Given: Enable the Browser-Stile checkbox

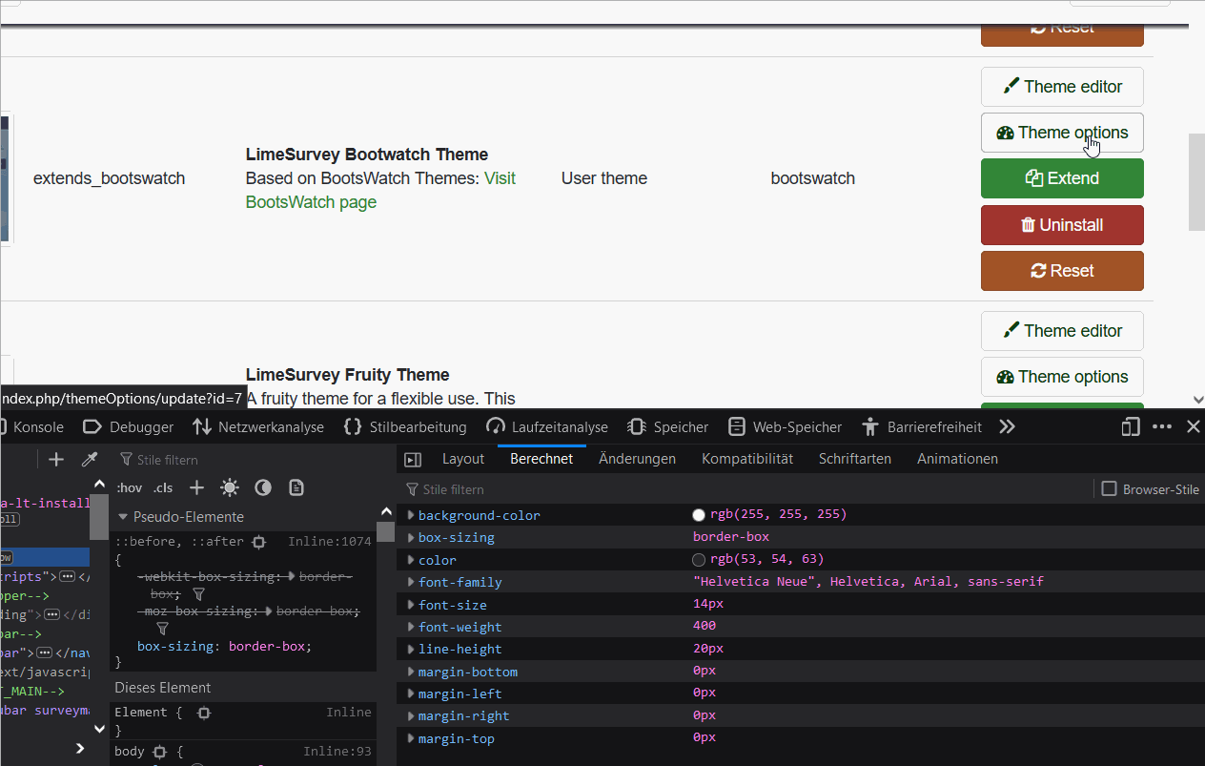Looking at the screenshot, I should [1109, 489].
